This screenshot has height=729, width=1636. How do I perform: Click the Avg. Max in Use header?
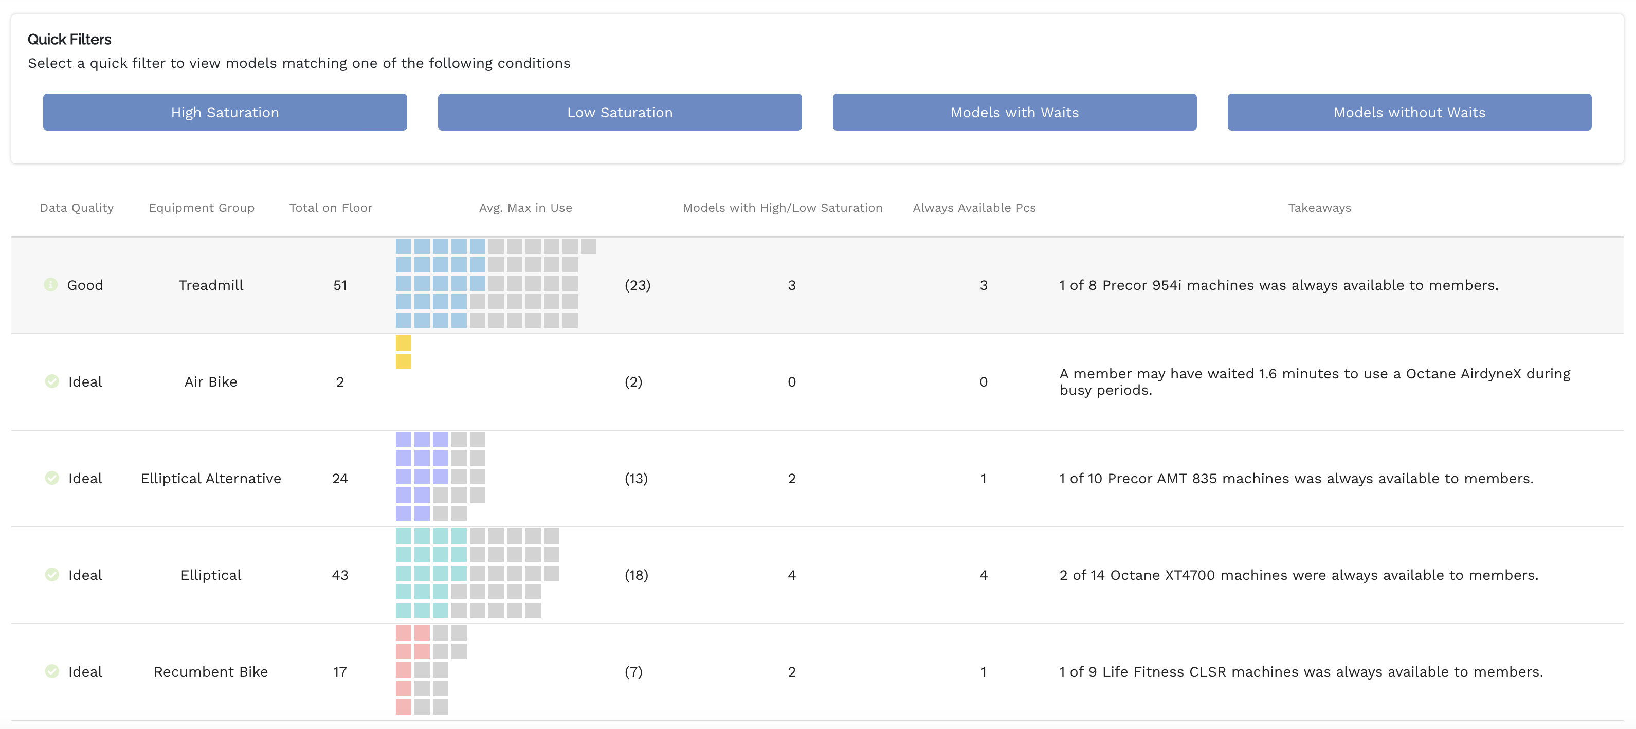525,208
